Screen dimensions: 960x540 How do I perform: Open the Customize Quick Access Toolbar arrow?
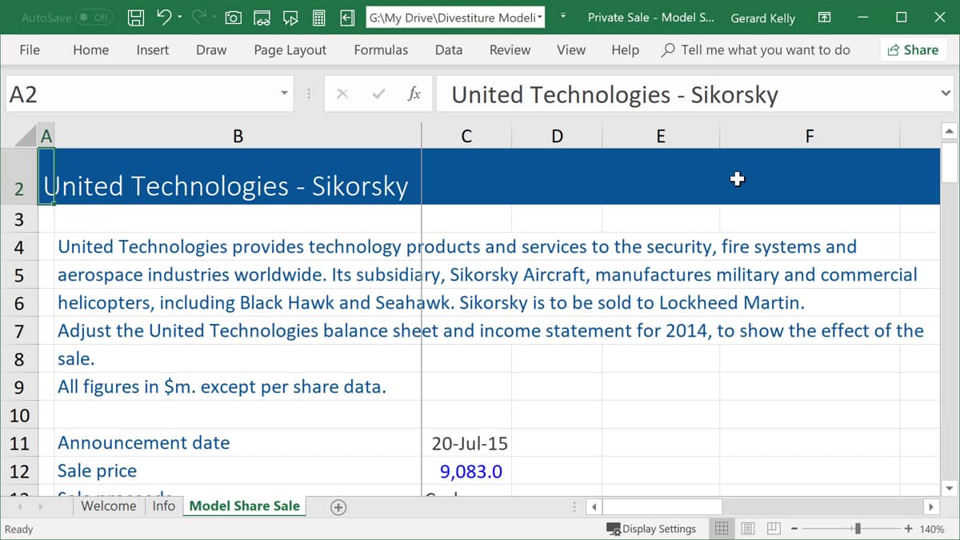pos(563,16)
